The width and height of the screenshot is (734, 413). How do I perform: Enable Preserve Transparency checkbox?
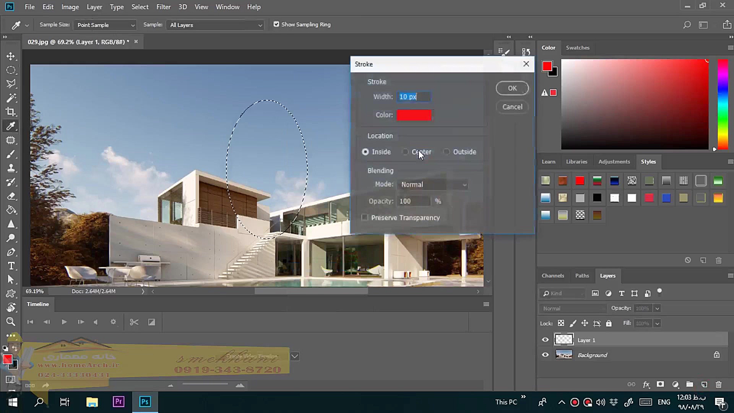tap(365, 218)
